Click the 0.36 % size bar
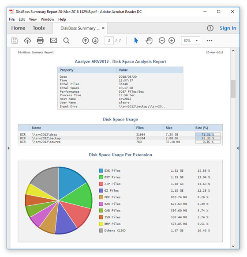The image size is (247, 257). pos(208,142)
